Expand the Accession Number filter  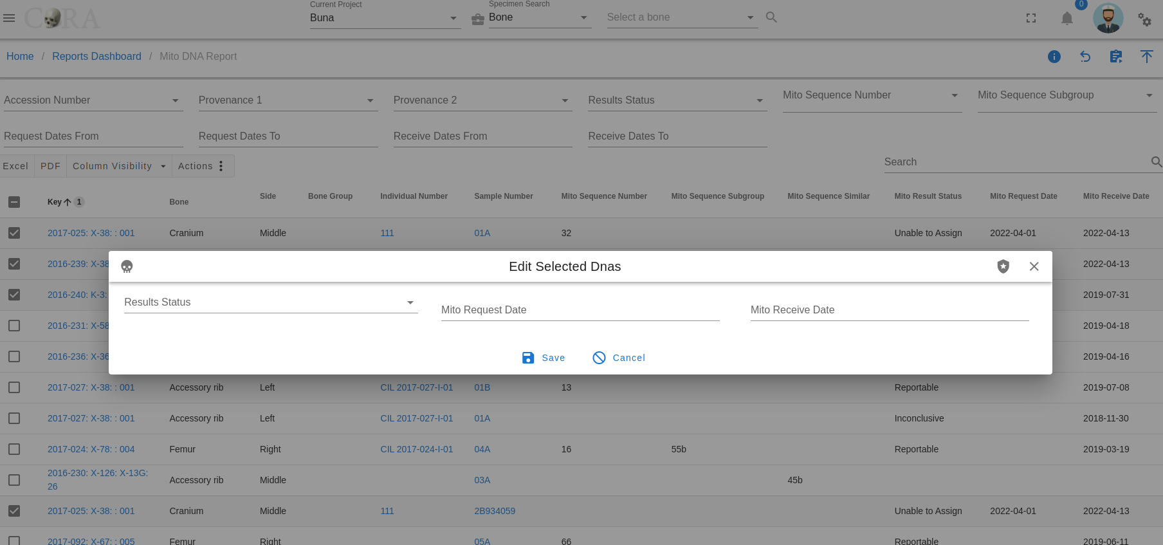point(93,100)
